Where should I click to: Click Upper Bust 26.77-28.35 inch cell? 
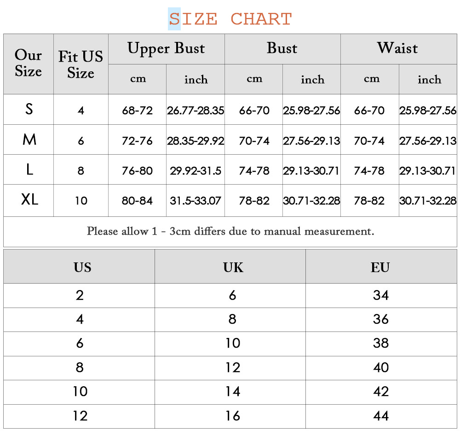[195, 110]
